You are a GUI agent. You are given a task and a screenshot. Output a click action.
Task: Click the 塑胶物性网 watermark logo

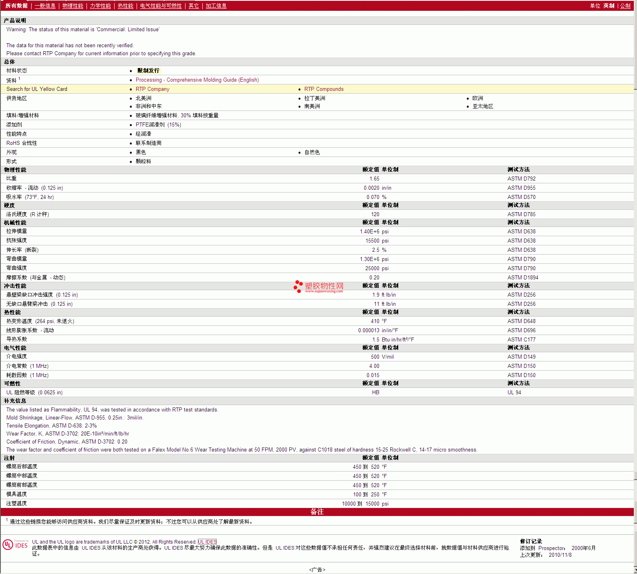pyautogui.click(x=318, y=287)
